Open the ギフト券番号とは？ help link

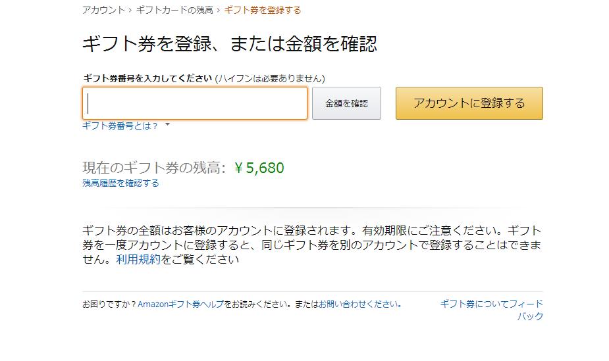tap(120, 126)
